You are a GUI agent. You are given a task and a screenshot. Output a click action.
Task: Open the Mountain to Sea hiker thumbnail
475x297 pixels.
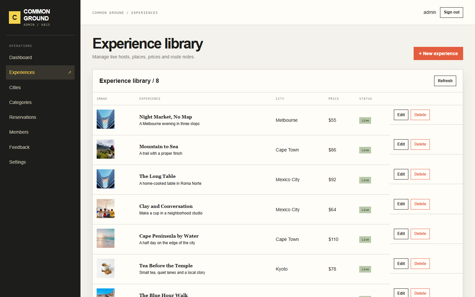click(106, 149)
